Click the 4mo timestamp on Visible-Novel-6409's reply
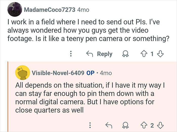This screenshot has width=177, height=132. (105, 73)
